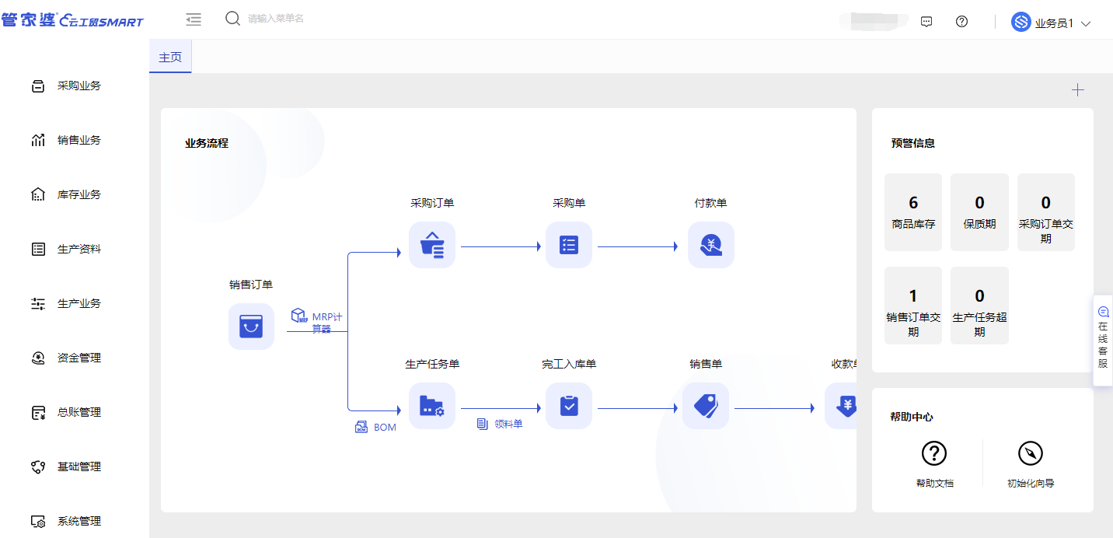
Task: Open the 销售单 tag icon
Action: coord(706,406)
